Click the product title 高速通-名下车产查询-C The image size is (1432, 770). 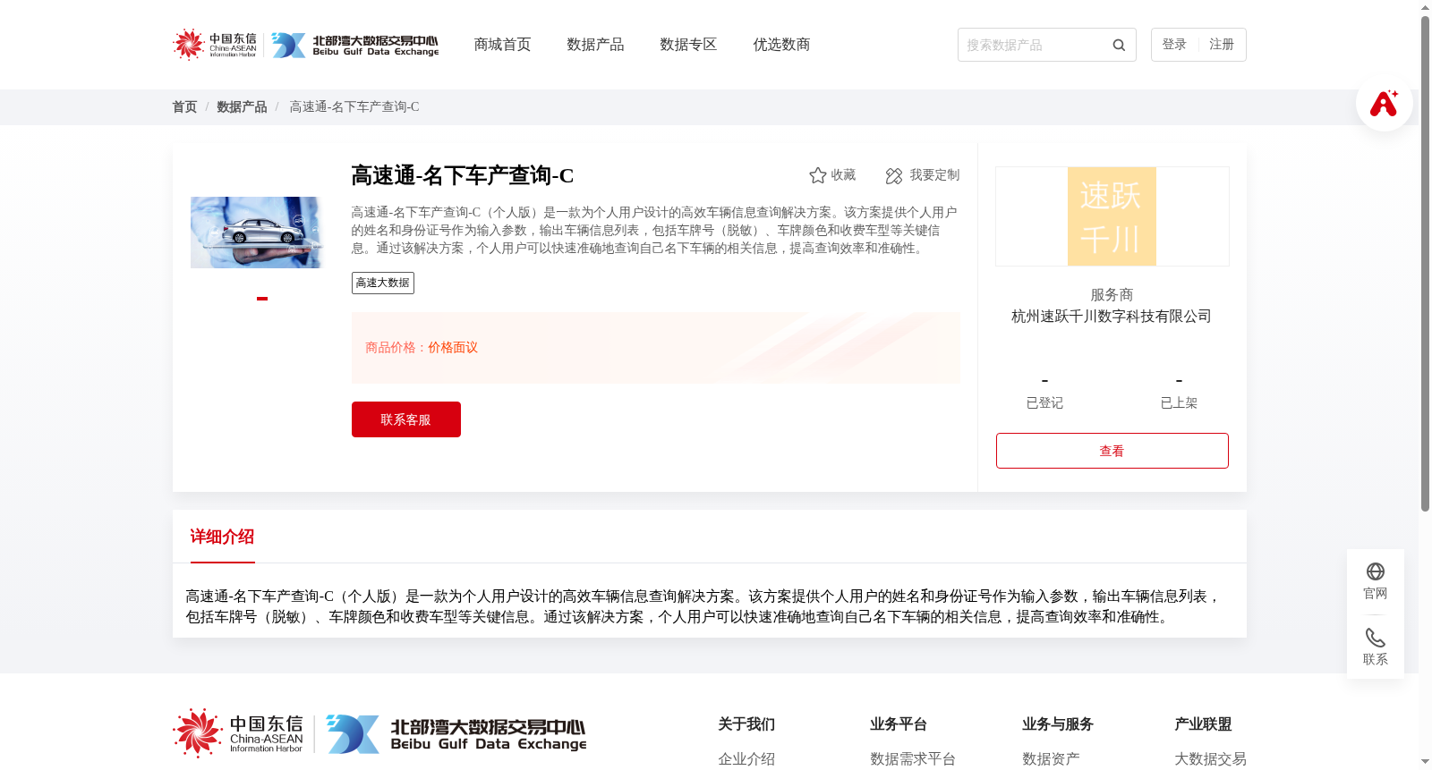tap(463, 175)
